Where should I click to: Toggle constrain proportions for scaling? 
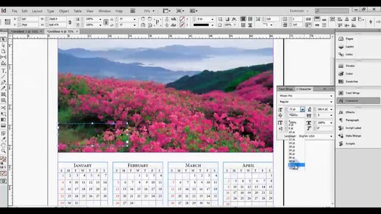click(x=106, y=22)
